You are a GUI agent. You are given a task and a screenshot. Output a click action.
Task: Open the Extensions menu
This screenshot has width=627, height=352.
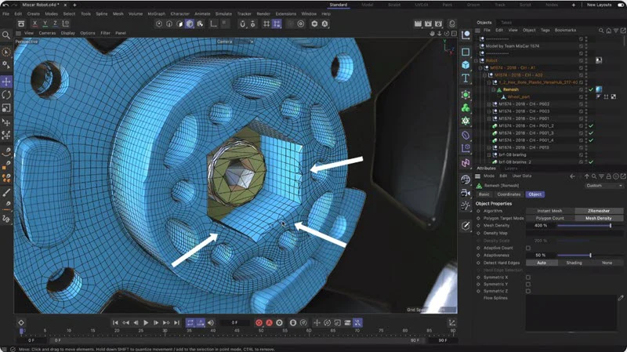click(286, 13)
